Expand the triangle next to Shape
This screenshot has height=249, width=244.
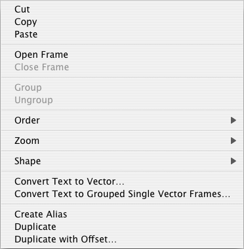[x=234, y=161]
